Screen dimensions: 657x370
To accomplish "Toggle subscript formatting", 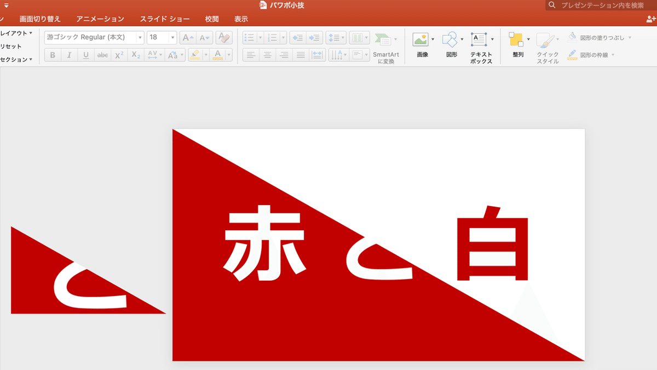I will (136, 55).
